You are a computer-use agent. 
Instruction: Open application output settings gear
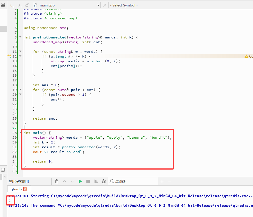coord(104,181)
